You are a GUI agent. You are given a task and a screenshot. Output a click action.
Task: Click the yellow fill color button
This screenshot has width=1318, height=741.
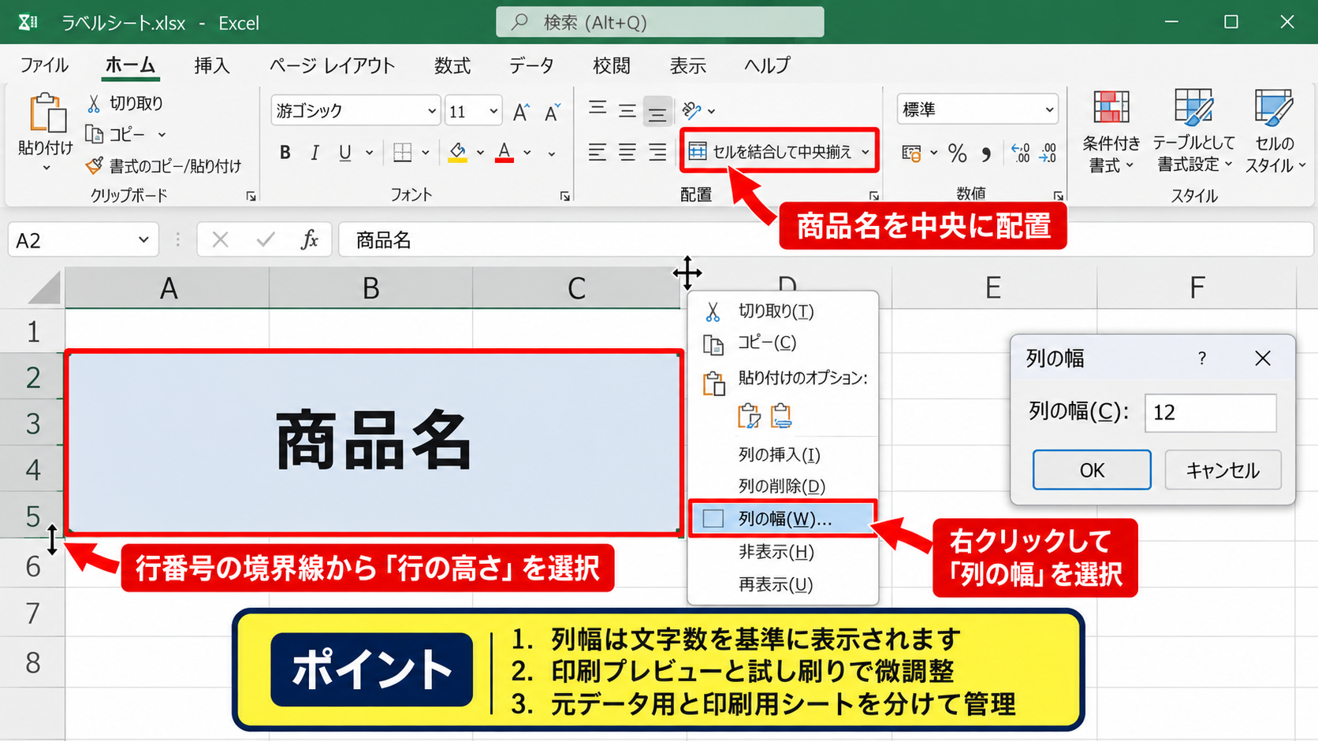coord(458,153)
